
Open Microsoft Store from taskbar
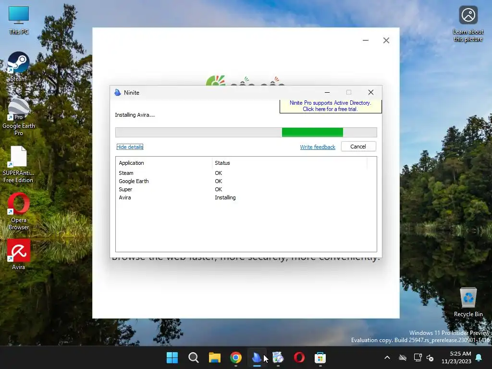[320, 357]
